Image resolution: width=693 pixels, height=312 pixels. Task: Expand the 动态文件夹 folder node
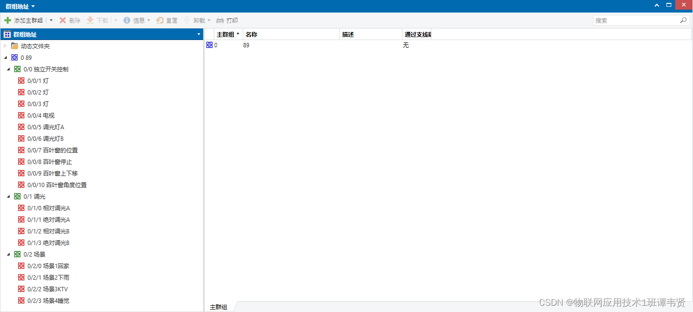[x=5, y=46]
